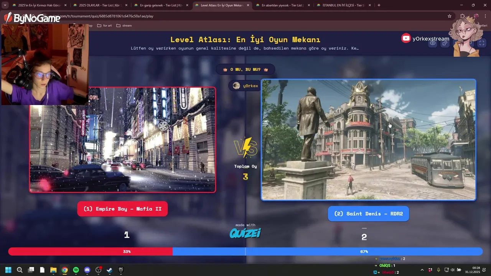Bookmark this page with the star icon
Screen dimensions: 491x276
point(450,16)
